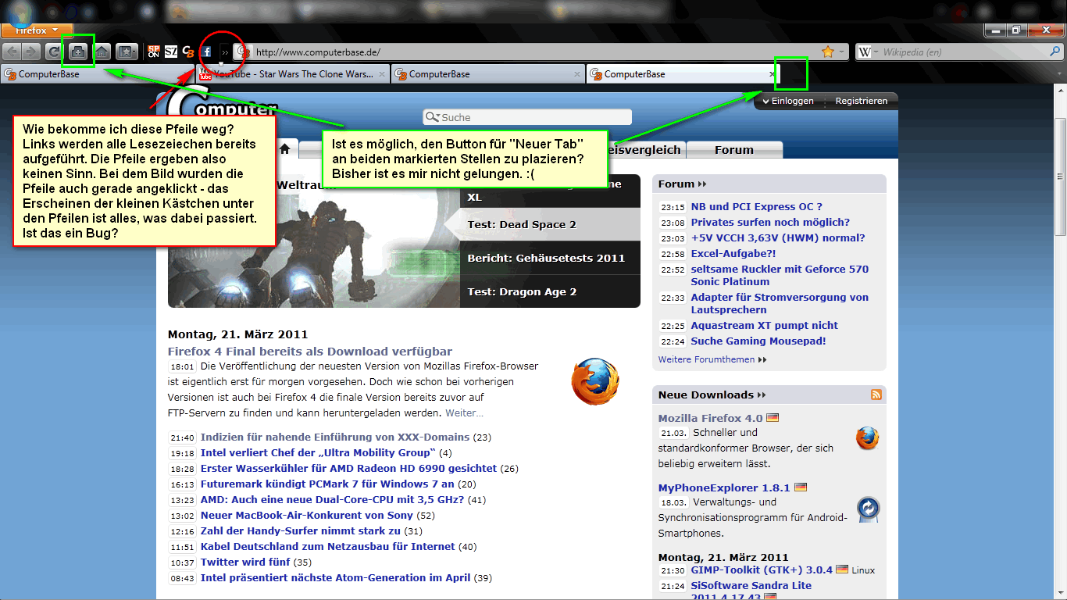This screenshot has height=600, width=1067.
Task: Open AMD Dual-Core-CPU mit 3,5 GHz article
Action: coord(333,499)
